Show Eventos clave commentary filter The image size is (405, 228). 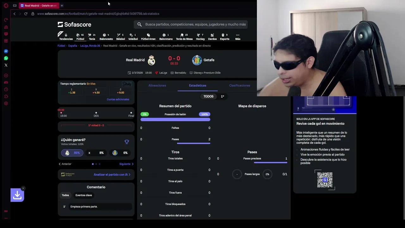[x=84, y=195]
